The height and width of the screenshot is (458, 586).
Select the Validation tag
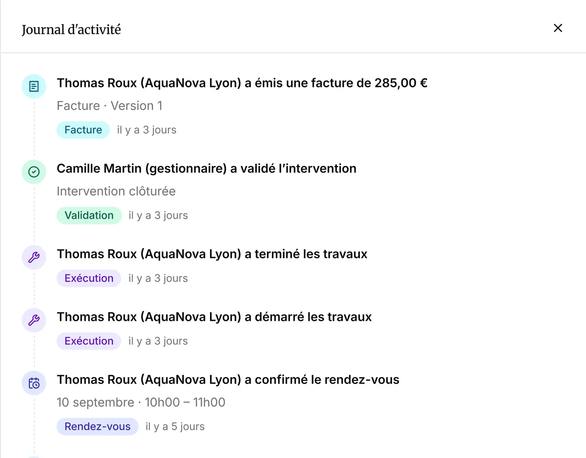coord(89,215)
